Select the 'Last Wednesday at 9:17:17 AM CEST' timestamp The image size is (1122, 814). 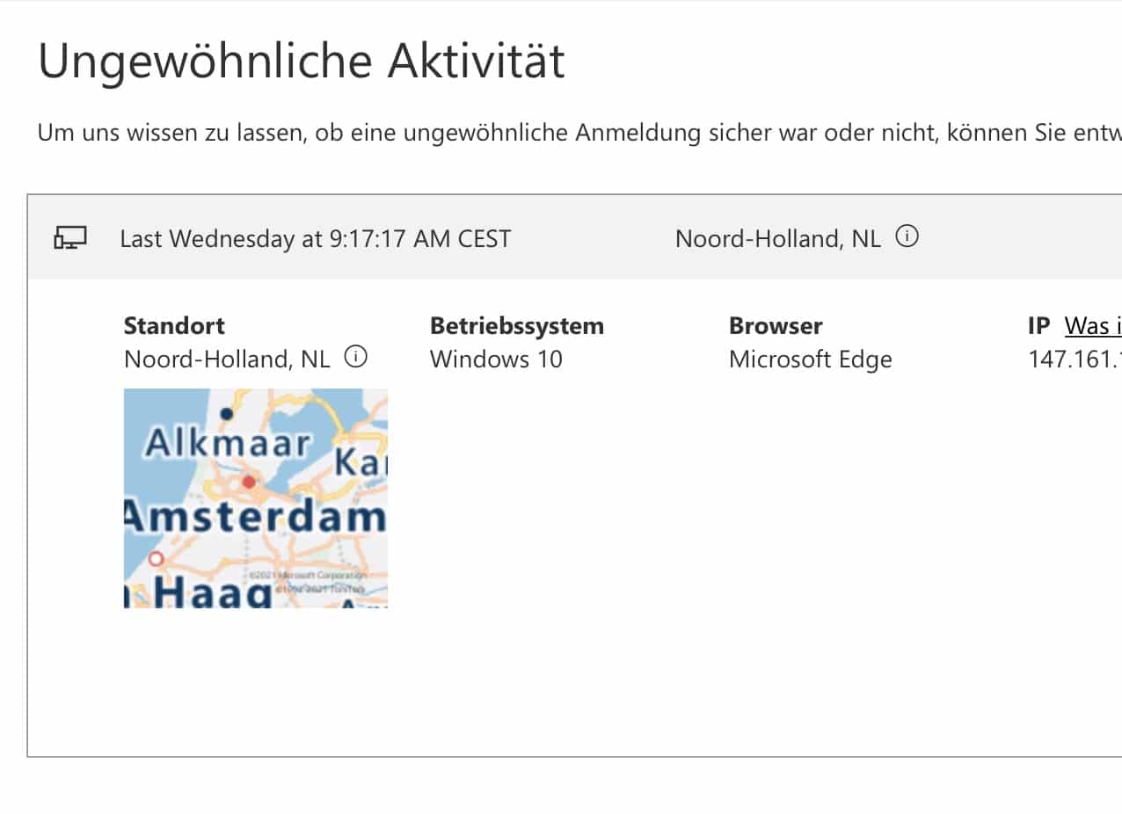click(315, 239)
